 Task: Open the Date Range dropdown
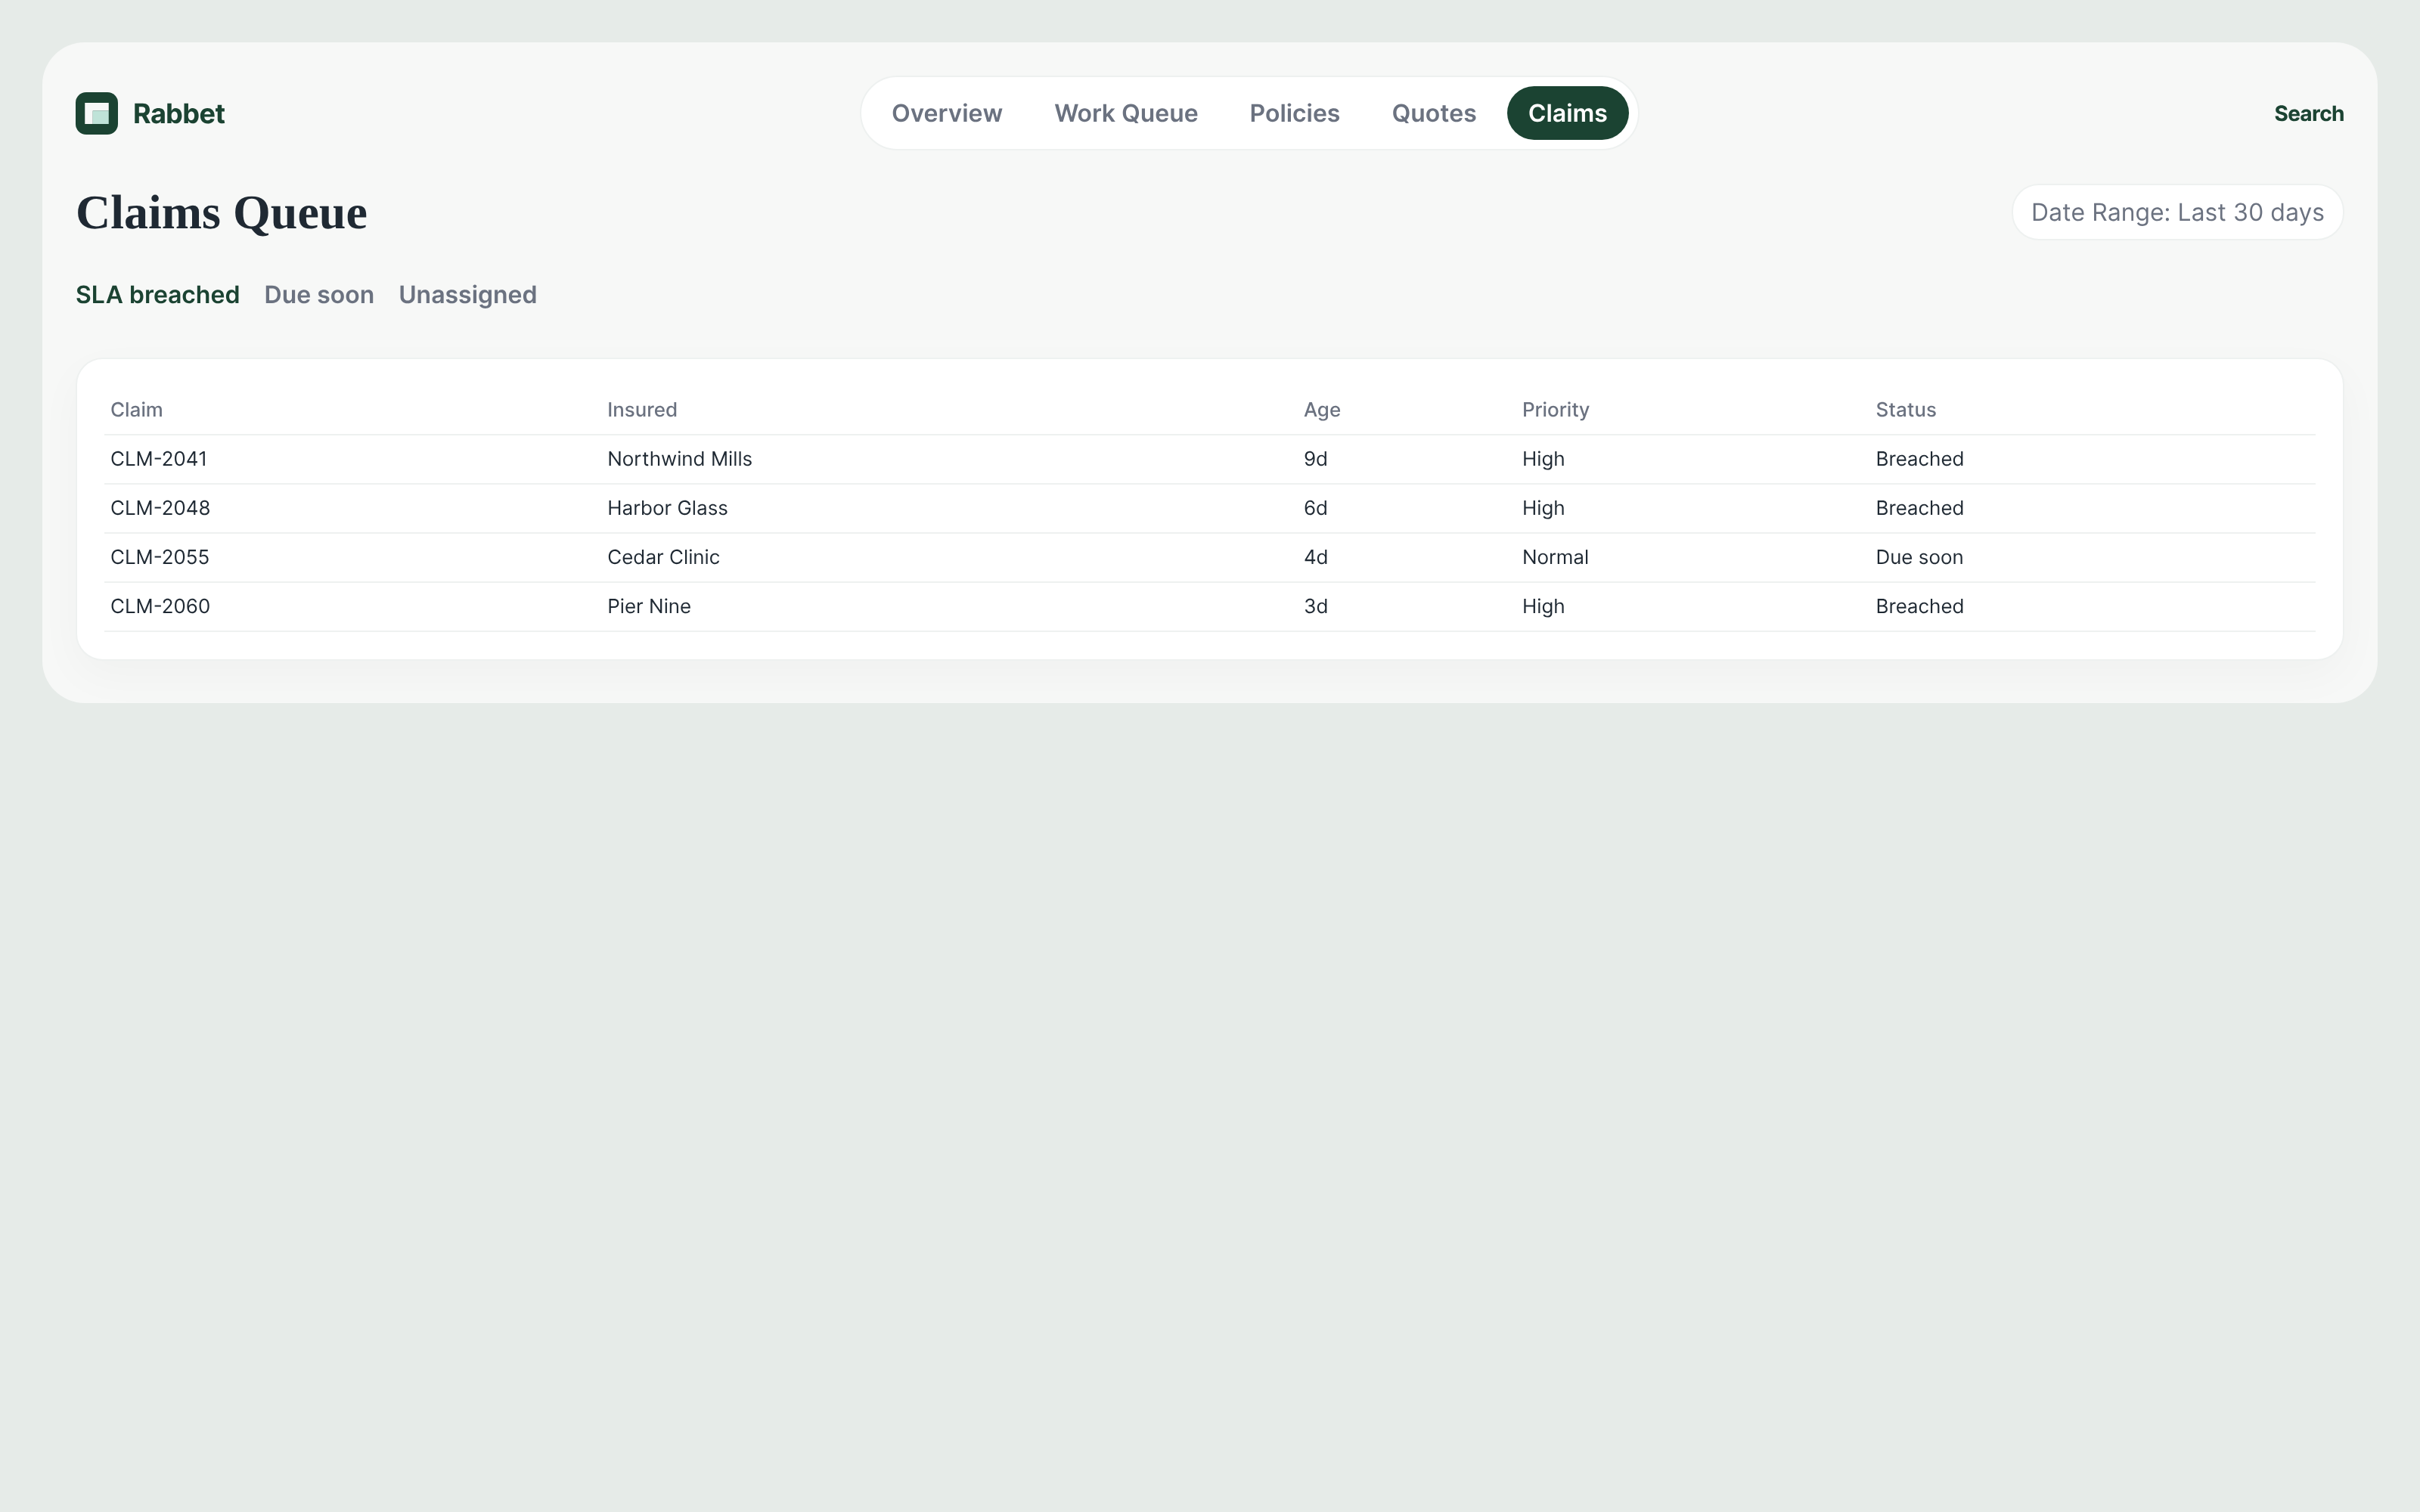coord(2177,212)
